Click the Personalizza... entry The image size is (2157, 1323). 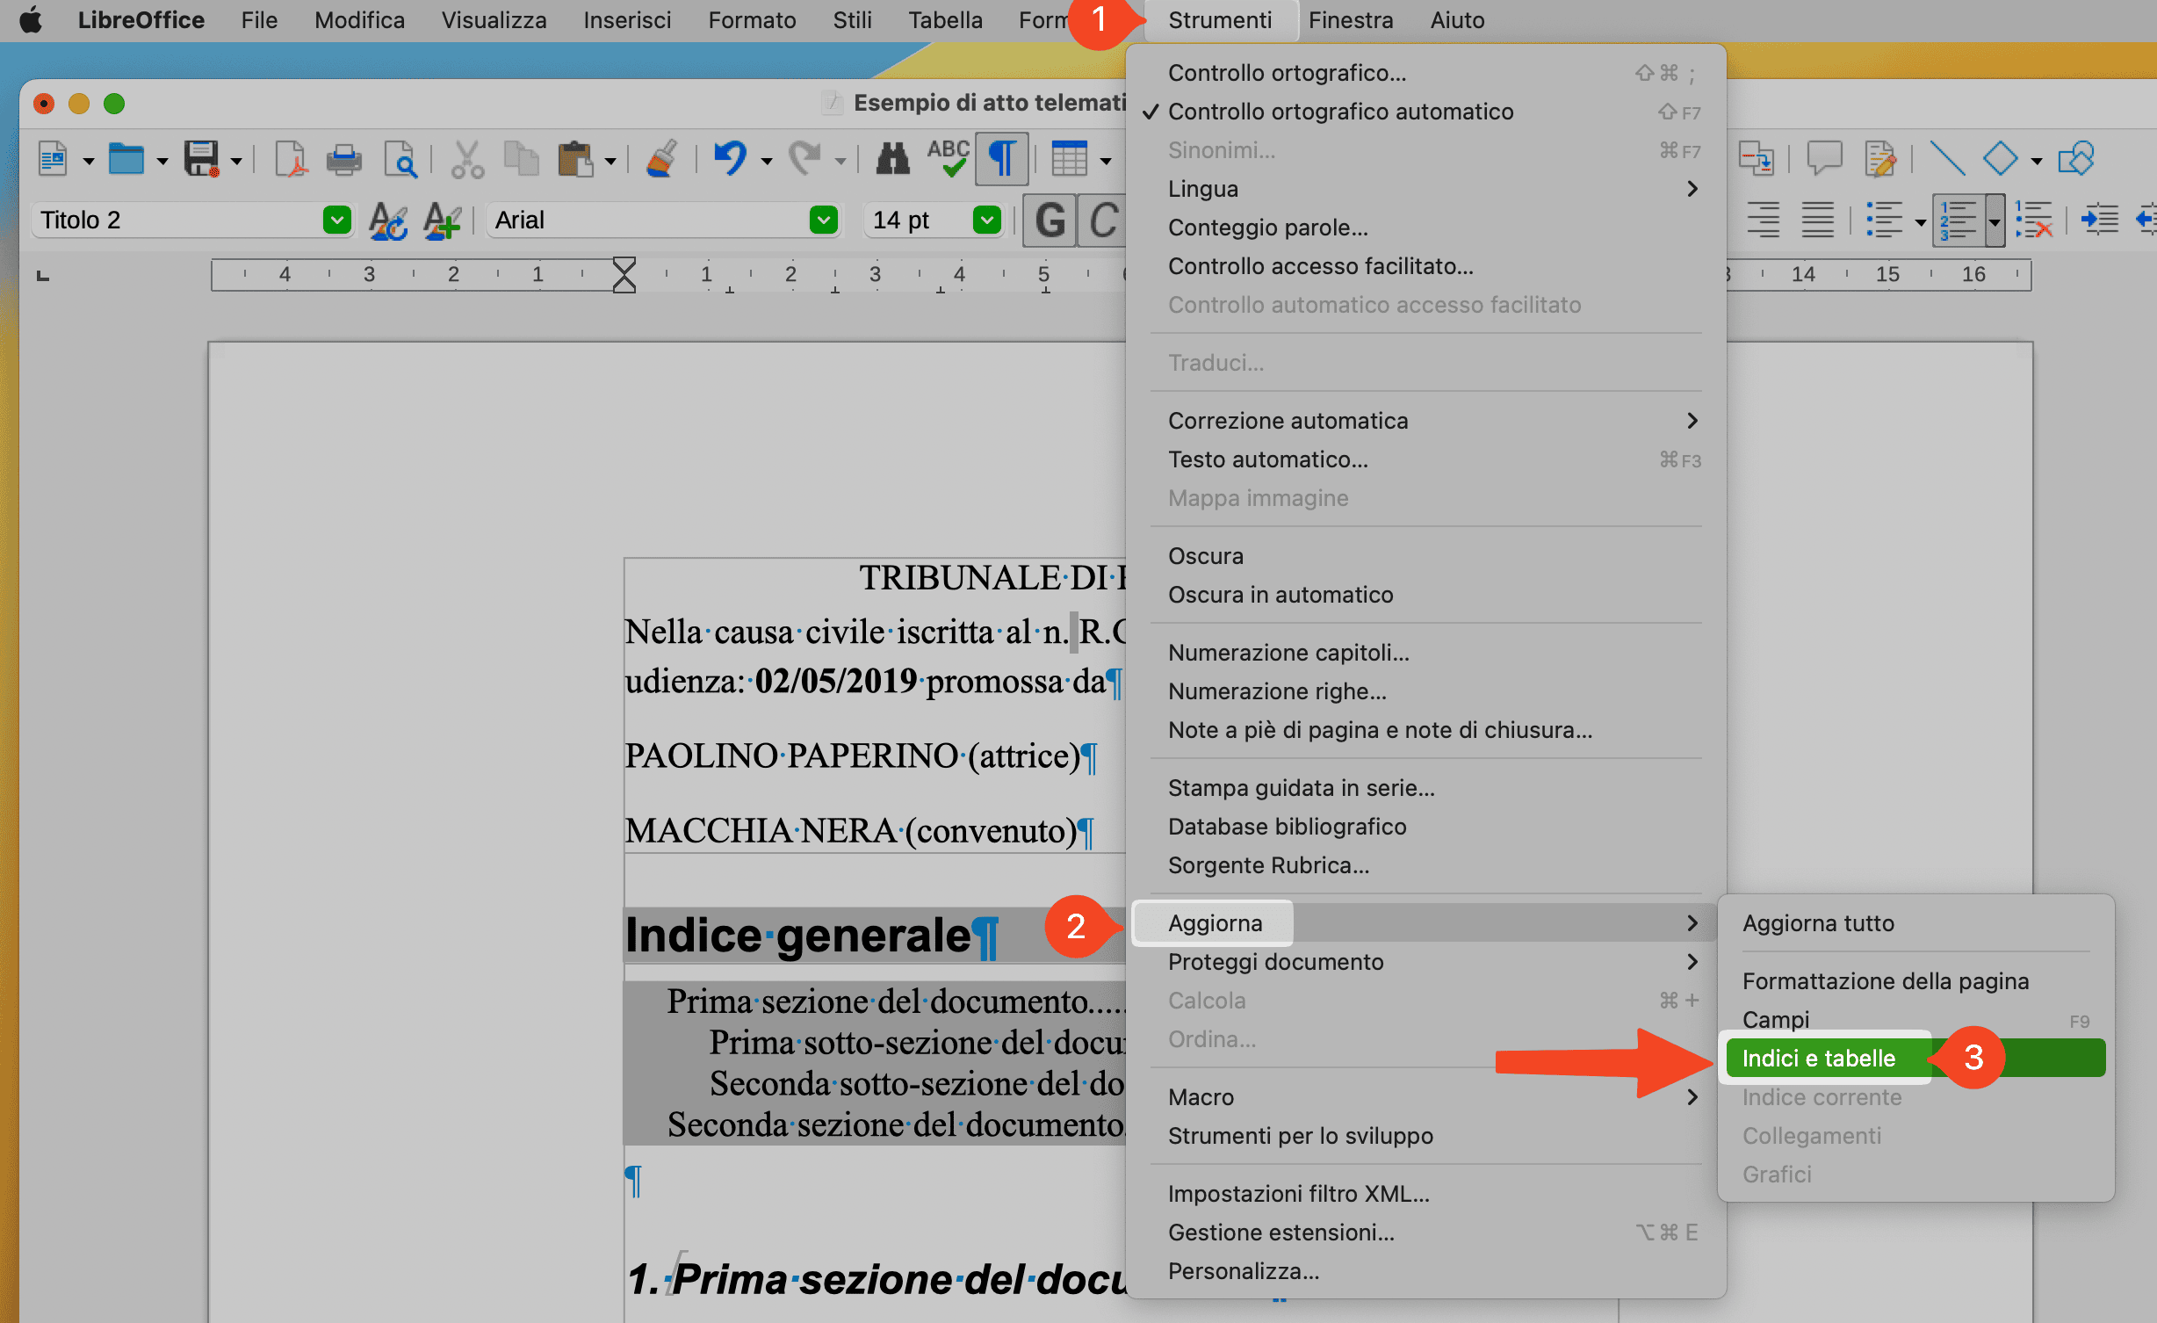pos(1425,1271)
